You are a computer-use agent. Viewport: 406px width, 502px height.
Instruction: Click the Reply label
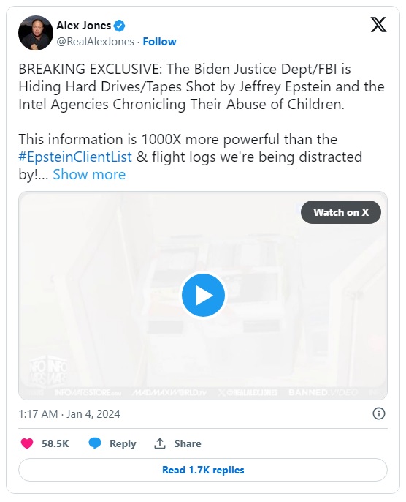tap(123, 443)
